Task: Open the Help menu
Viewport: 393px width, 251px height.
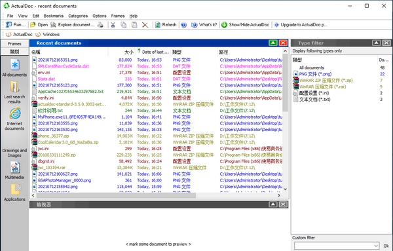Action: point(134,16)
